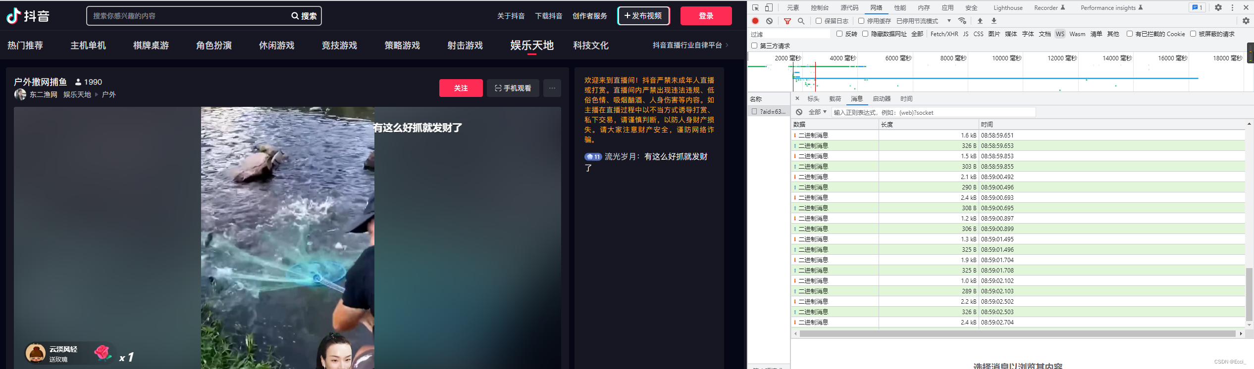The image size is (1254, 369).
Task: Select the message row at 08:58:59.651
Action: coord(1018,135)
